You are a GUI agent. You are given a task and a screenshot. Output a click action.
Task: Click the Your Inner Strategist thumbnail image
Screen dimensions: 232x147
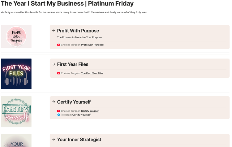tap(16, 141)
